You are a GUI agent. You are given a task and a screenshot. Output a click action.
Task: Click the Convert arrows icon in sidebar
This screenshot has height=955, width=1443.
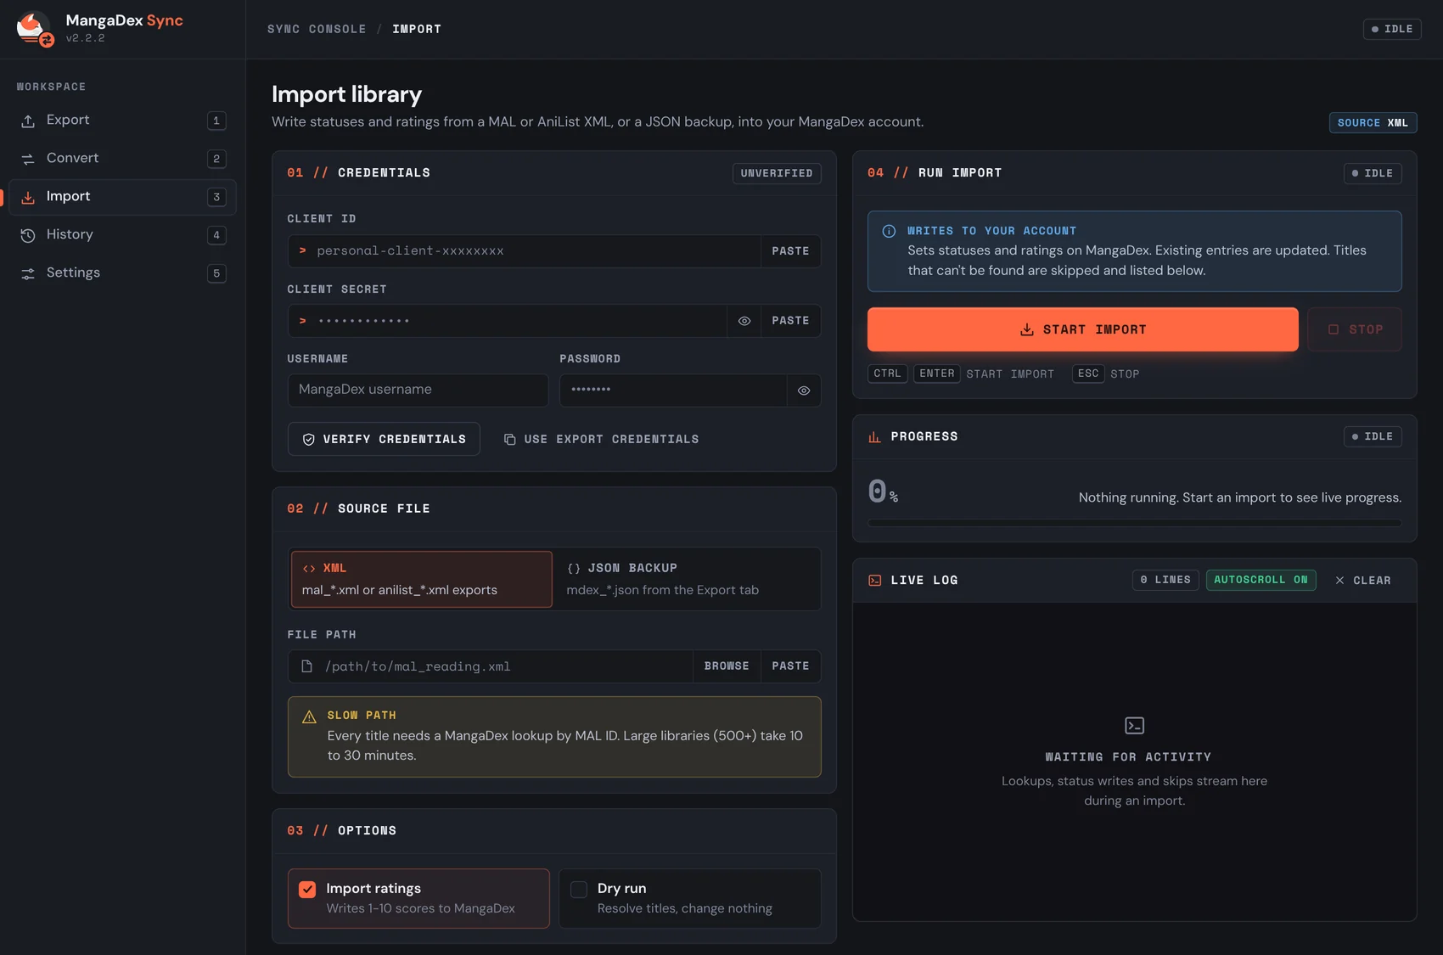28,159
